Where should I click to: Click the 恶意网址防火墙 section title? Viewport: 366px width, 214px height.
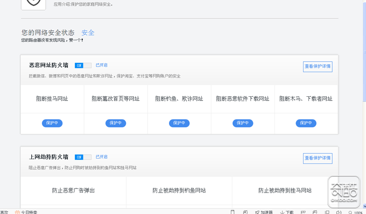point(48,65)
